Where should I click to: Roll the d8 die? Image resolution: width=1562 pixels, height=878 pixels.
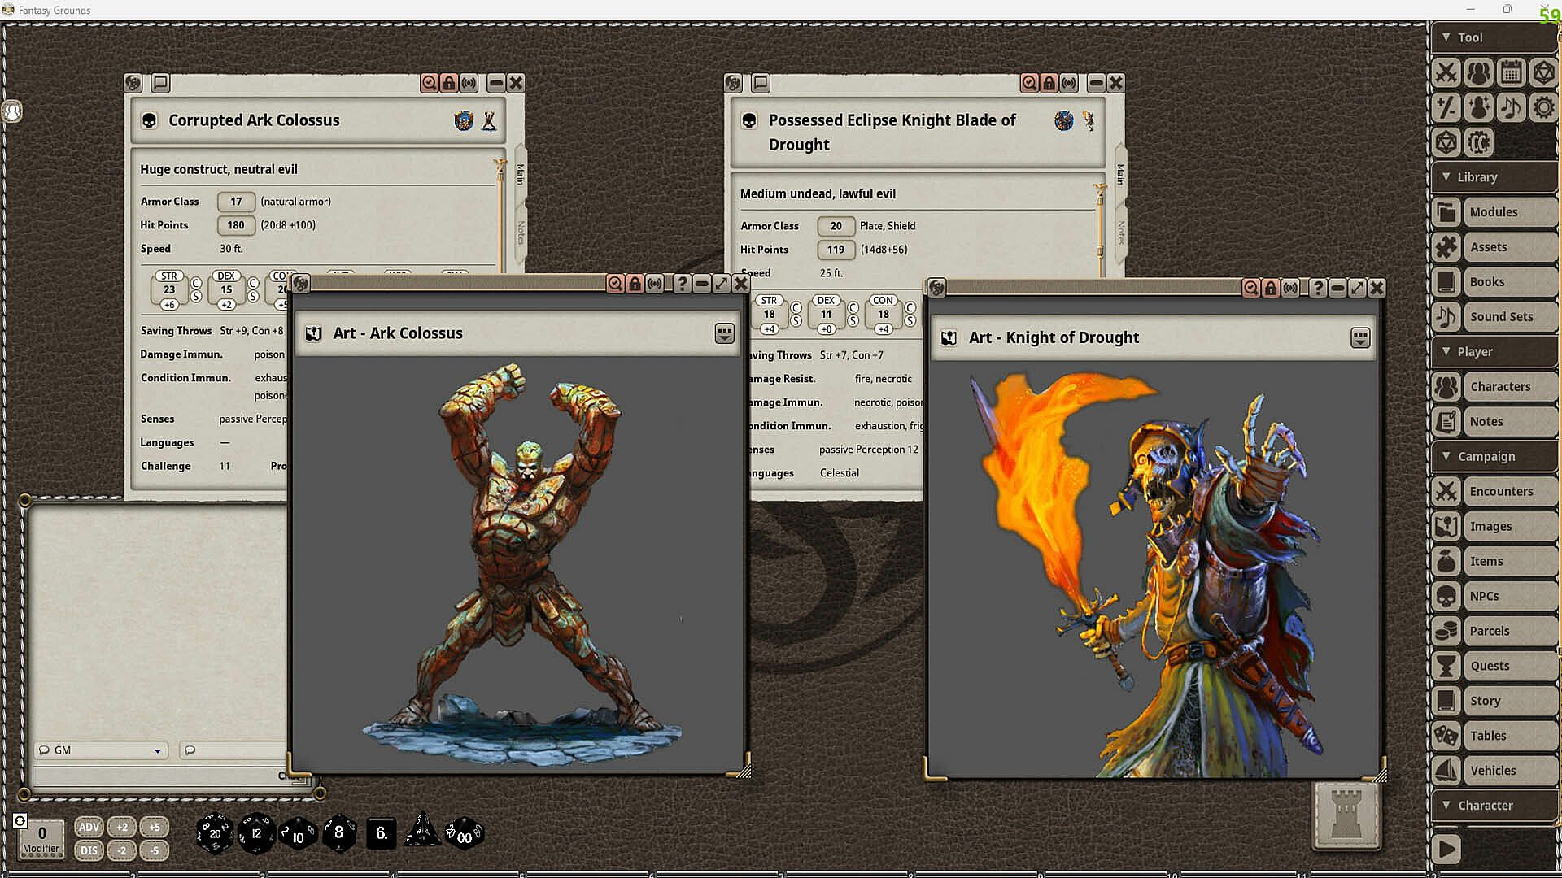[338, 833]
